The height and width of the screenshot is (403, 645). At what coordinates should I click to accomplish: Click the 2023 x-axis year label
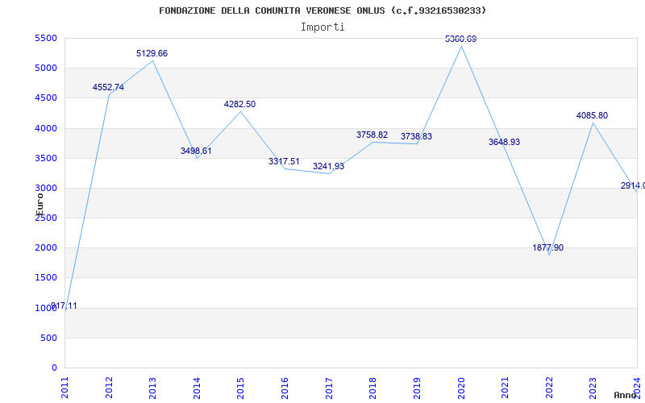(593, 388)
